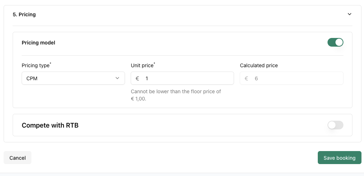
Task: Click the "Compete with RTB" heading
Action: pyautogui.click(x=50, y=125)
